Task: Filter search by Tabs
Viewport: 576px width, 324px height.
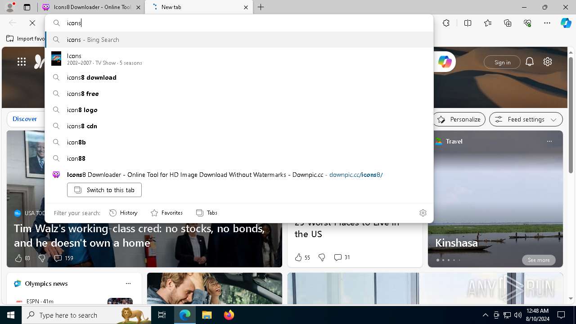Action: (x=207, y=213)
